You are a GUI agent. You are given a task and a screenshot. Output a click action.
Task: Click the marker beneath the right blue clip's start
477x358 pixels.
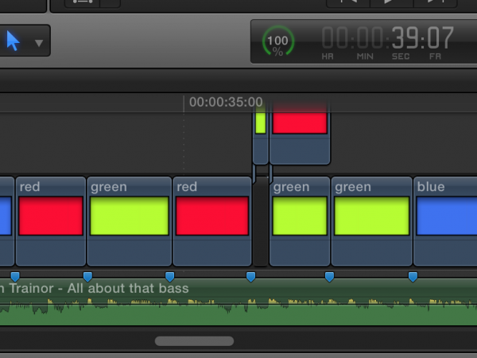[x=413, y=277]
